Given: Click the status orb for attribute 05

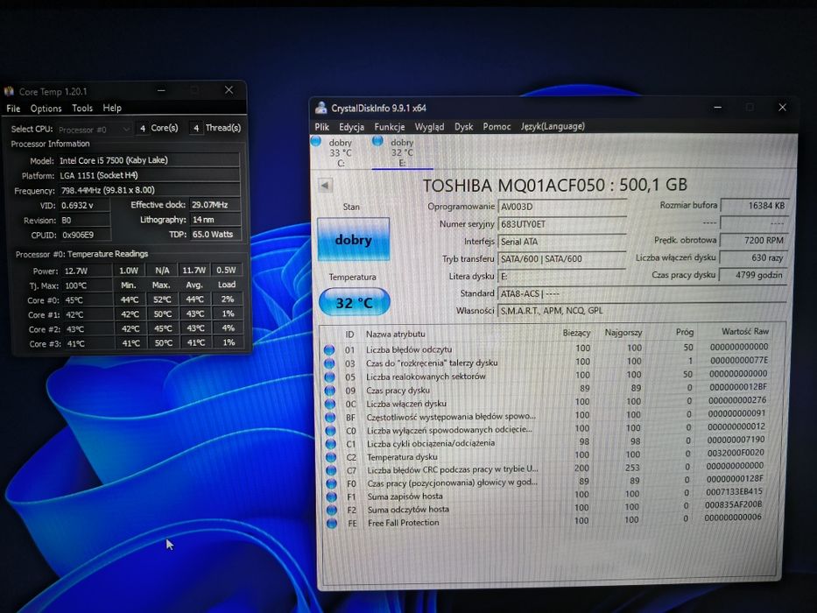Looking at the screenshot, I should pos(329,377).
